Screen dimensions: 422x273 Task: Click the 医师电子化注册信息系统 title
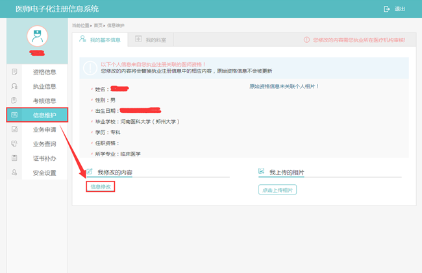(57, 9)
